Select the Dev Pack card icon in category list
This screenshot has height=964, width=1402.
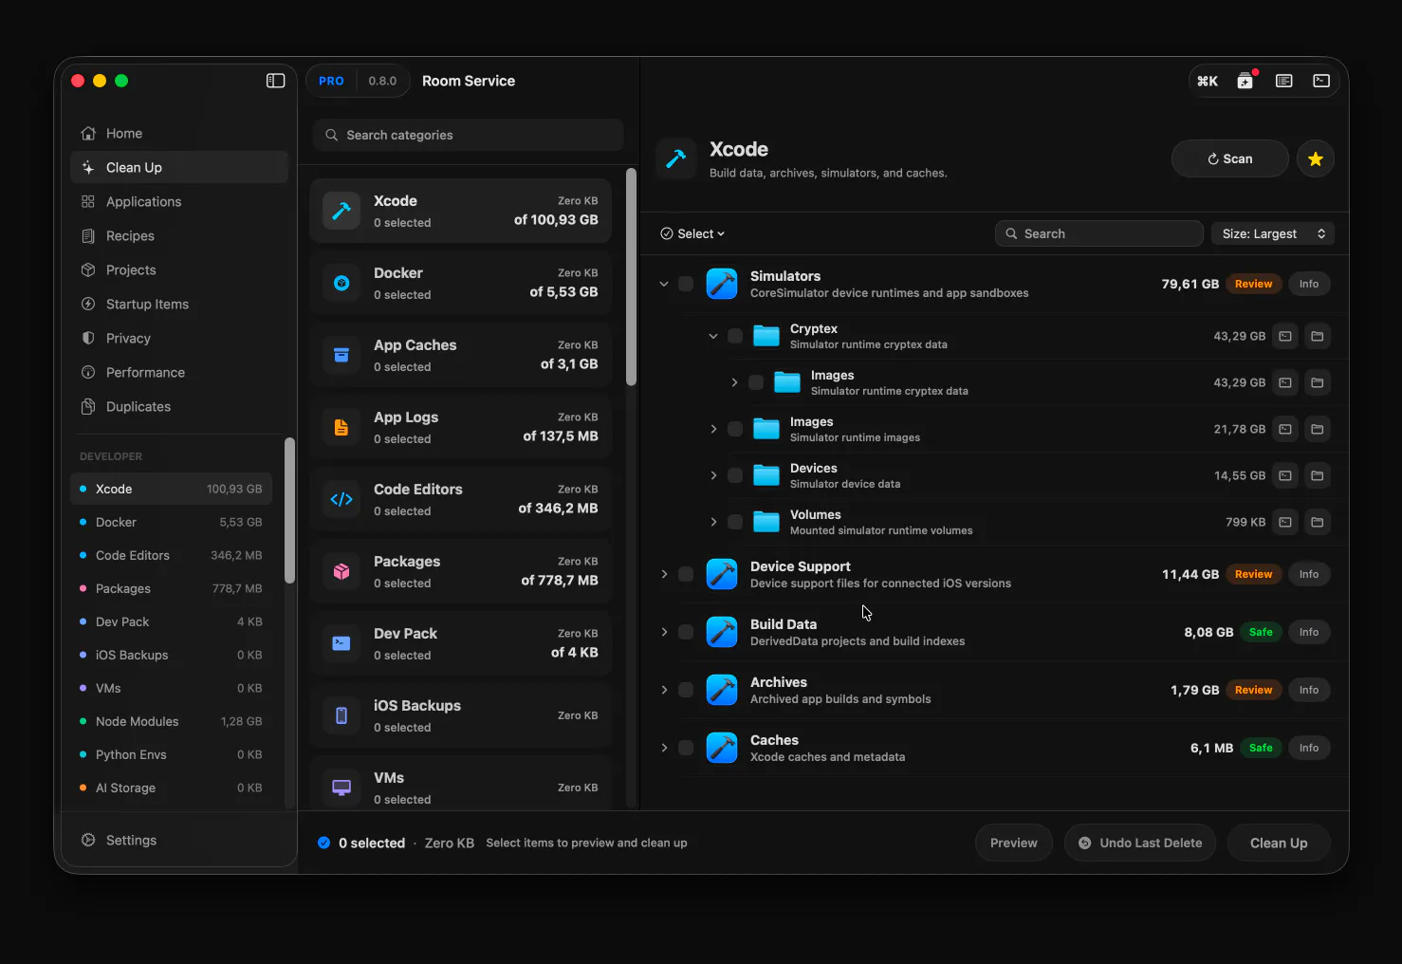click(341, 643)
